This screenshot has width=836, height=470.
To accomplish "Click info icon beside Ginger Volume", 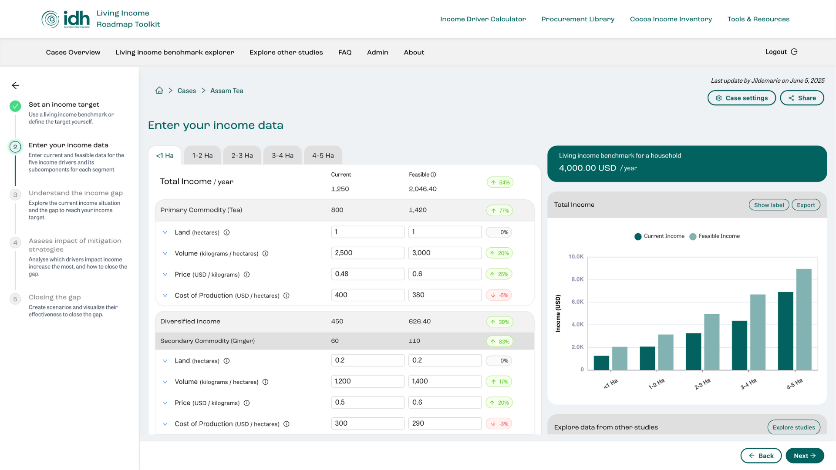I will pyautogui.click(x=265, y=382).
